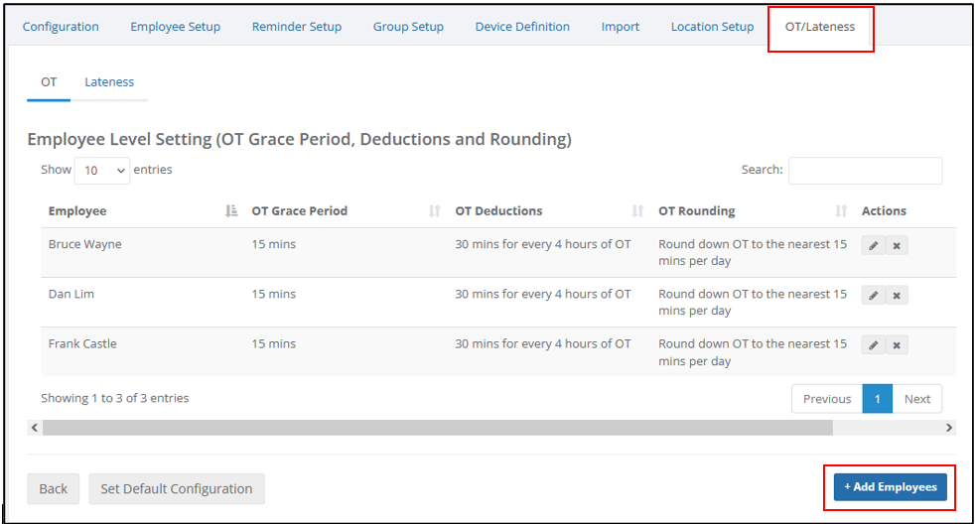Screen dimensions: 975x524
Task: Edit Bruce Wayne's OT setting with pencil icon
Action: [x=873, y=245]
